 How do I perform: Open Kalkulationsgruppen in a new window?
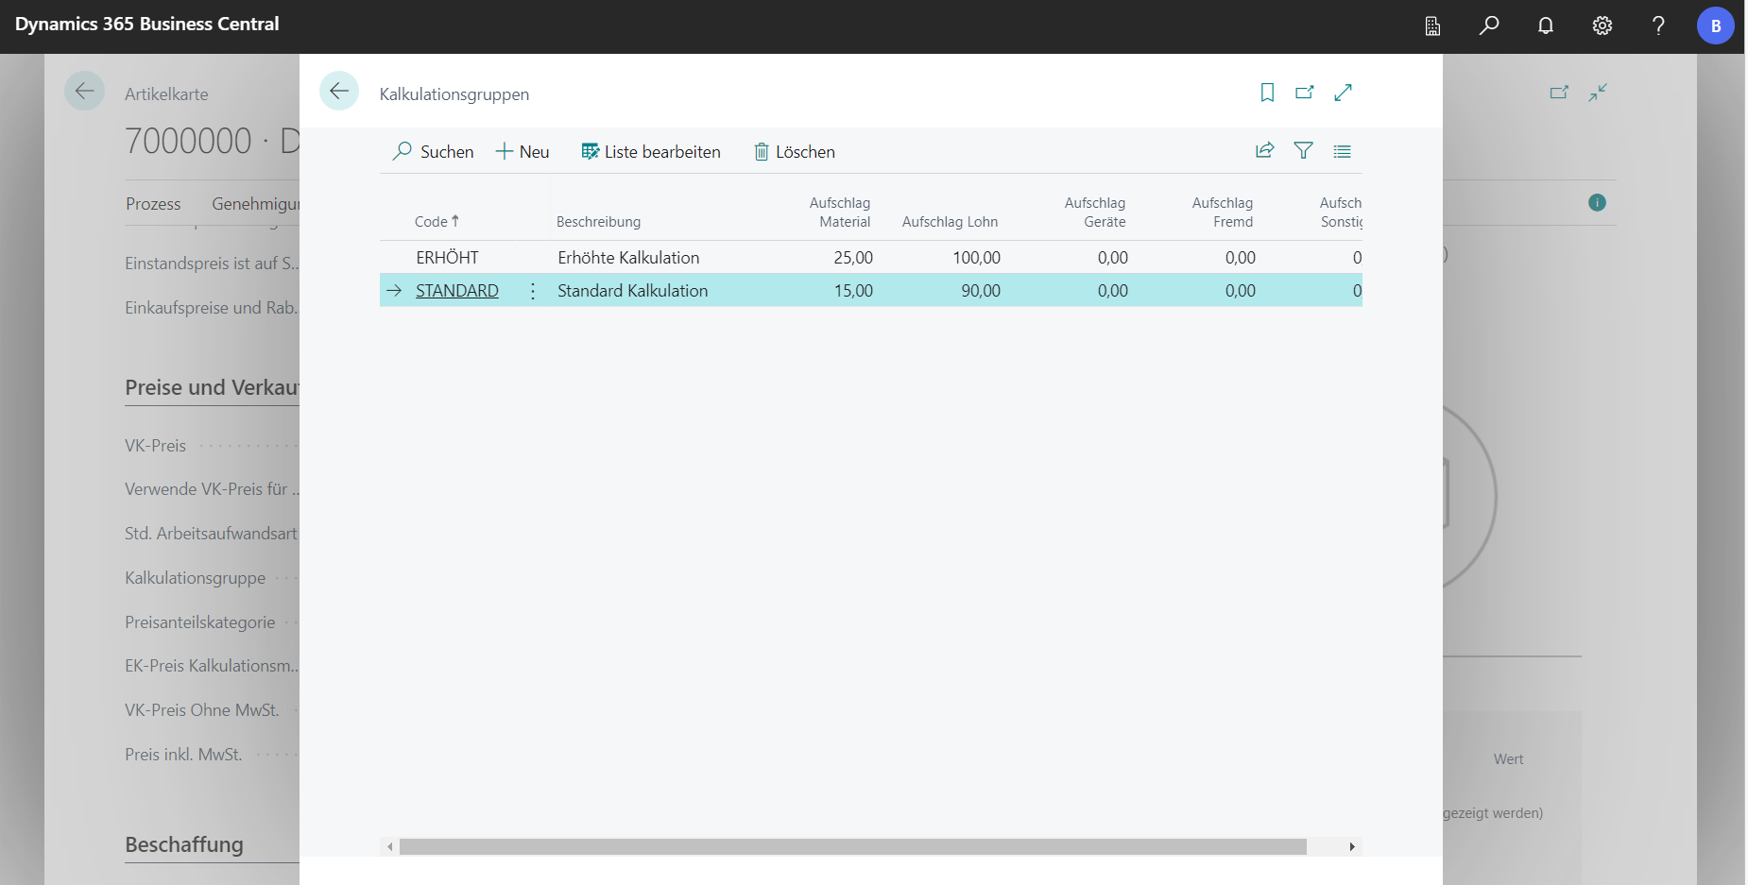pyautogui.click(x=1305, y=93)
